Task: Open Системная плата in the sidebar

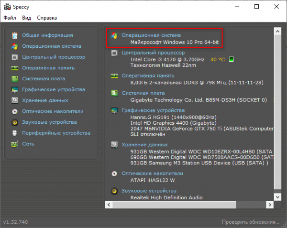Action: pyautogui.click(x=44, y=79)
